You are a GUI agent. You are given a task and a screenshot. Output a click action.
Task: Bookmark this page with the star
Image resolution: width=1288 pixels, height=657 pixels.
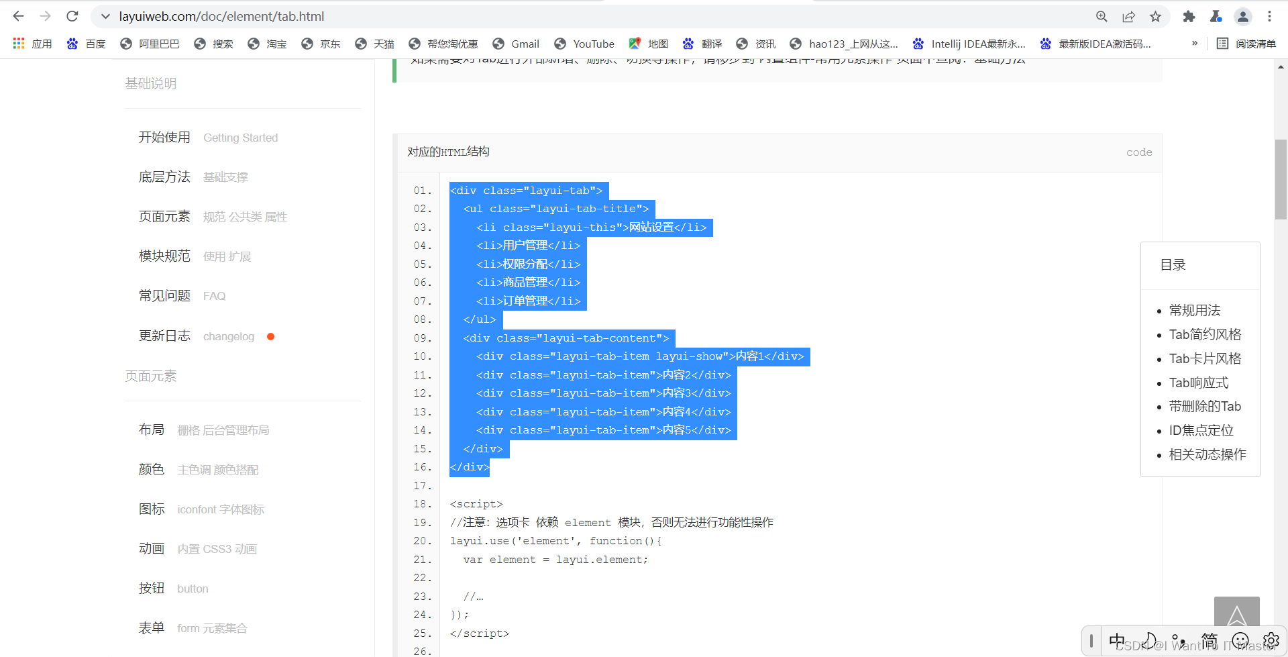click(1155, 17)
